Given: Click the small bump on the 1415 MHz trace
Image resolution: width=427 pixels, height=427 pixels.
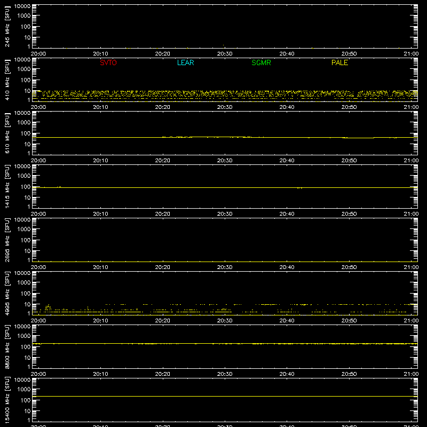Looking at the screenshot, I should [x=59, y=187].
